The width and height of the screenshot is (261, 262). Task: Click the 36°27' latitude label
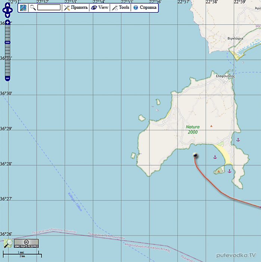6,199
